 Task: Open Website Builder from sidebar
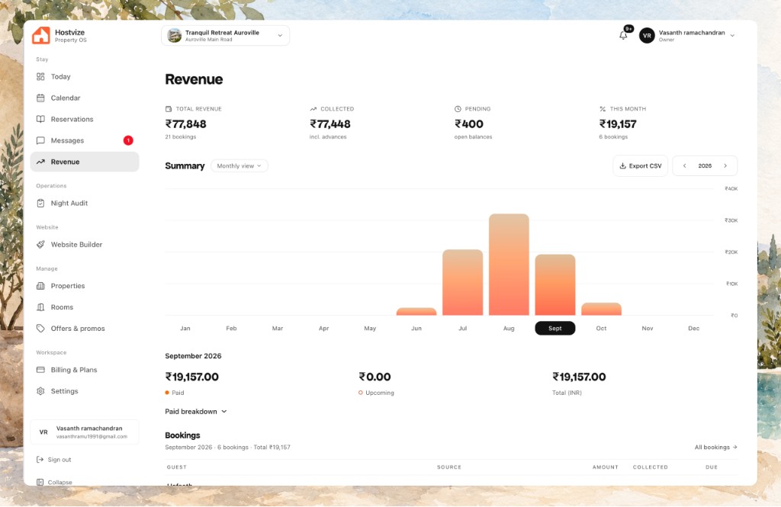pyautogui.click(x=85, y=245)
